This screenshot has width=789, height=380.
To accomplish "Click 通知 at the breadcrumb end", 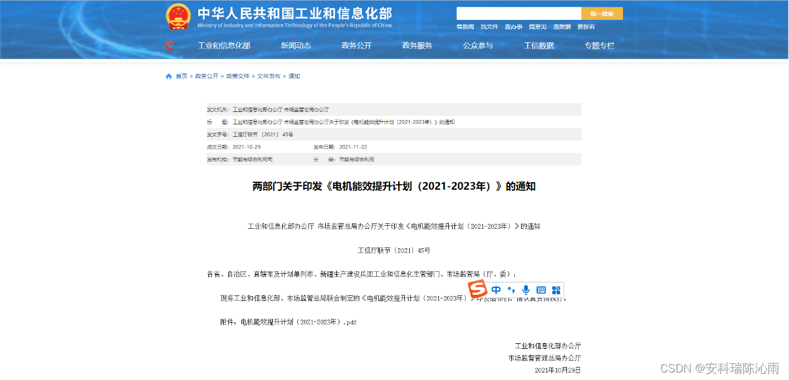I will pos(294,76).
